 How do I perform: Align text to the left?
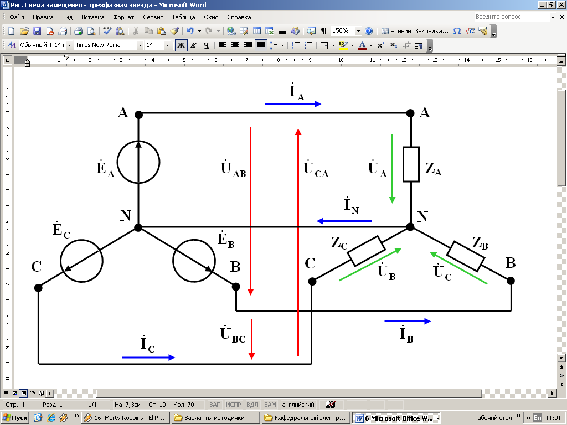222,45
